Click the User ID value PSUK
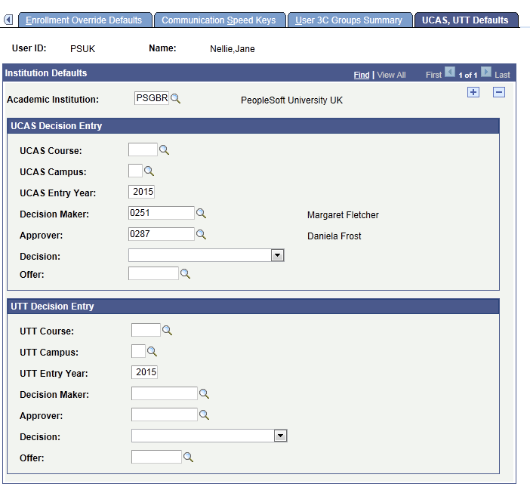 82,48
